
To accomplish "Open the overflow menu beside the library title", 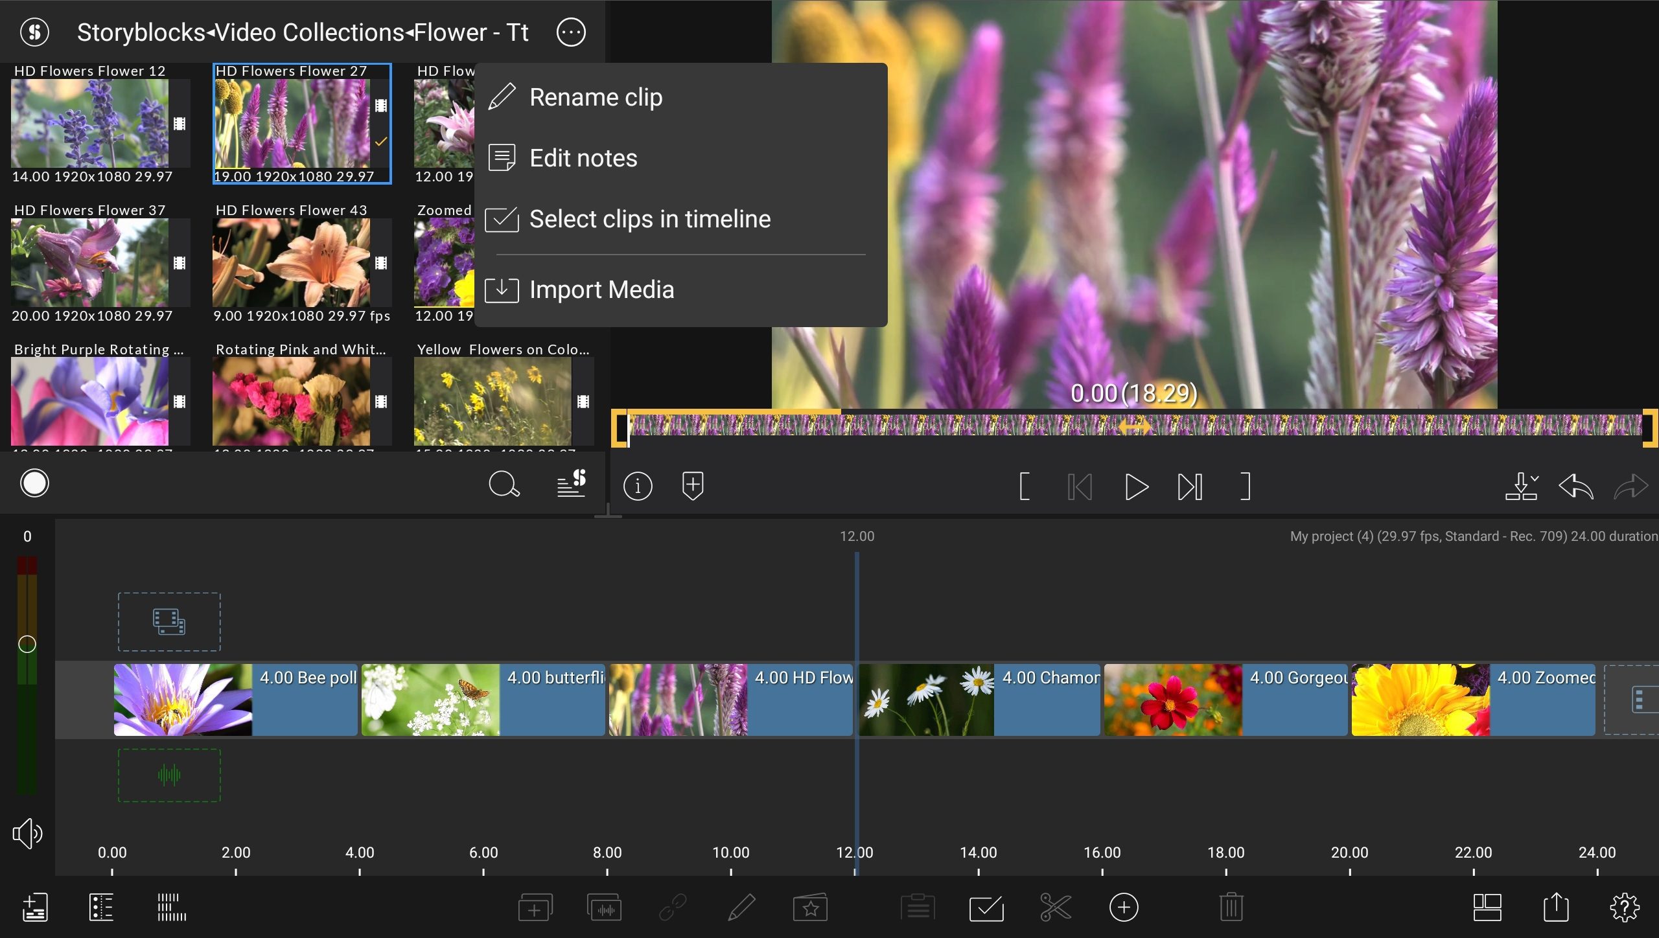I will click(x=571, y=32).
